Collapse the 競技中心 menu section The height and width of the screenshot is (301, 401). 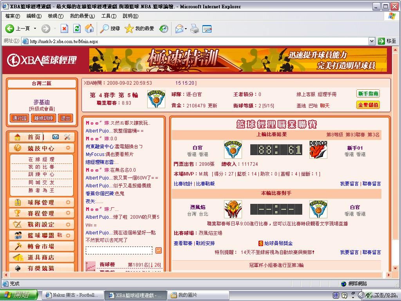click(x=68, y=148)
